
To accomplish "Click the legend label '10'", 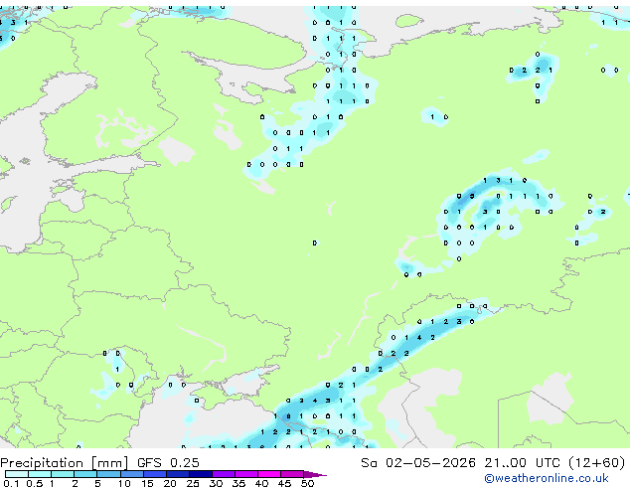I will tap(124, 483).
